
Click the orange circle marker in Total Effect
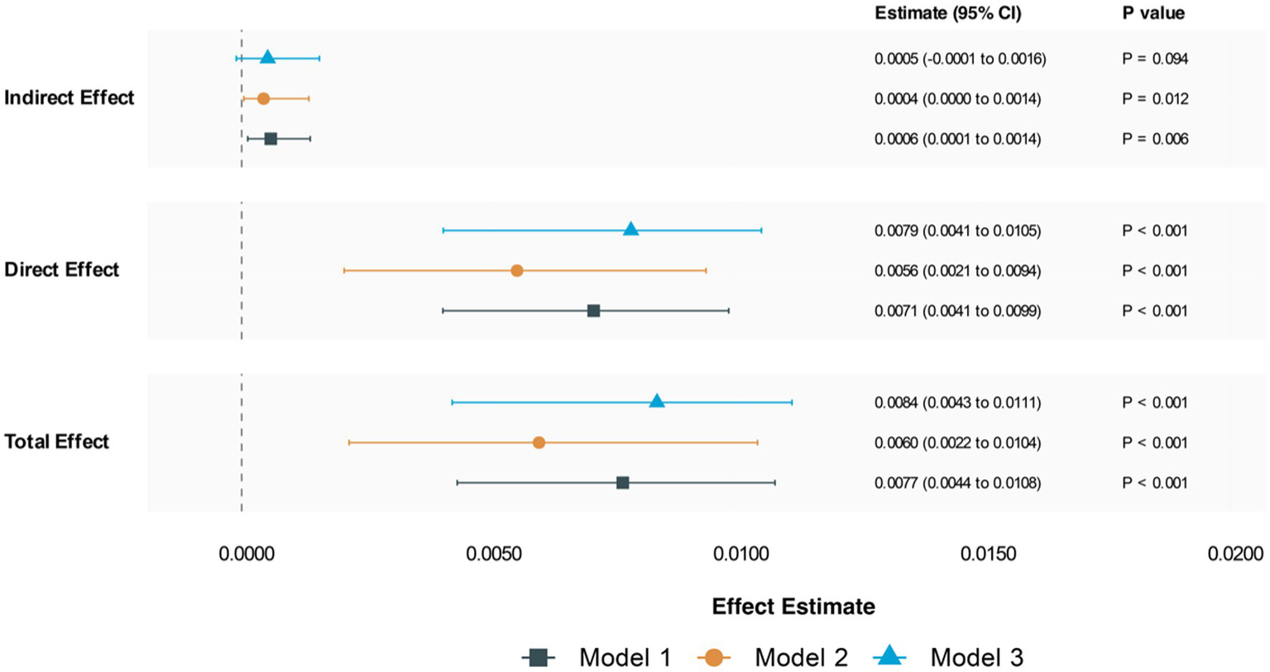point(539,442)
